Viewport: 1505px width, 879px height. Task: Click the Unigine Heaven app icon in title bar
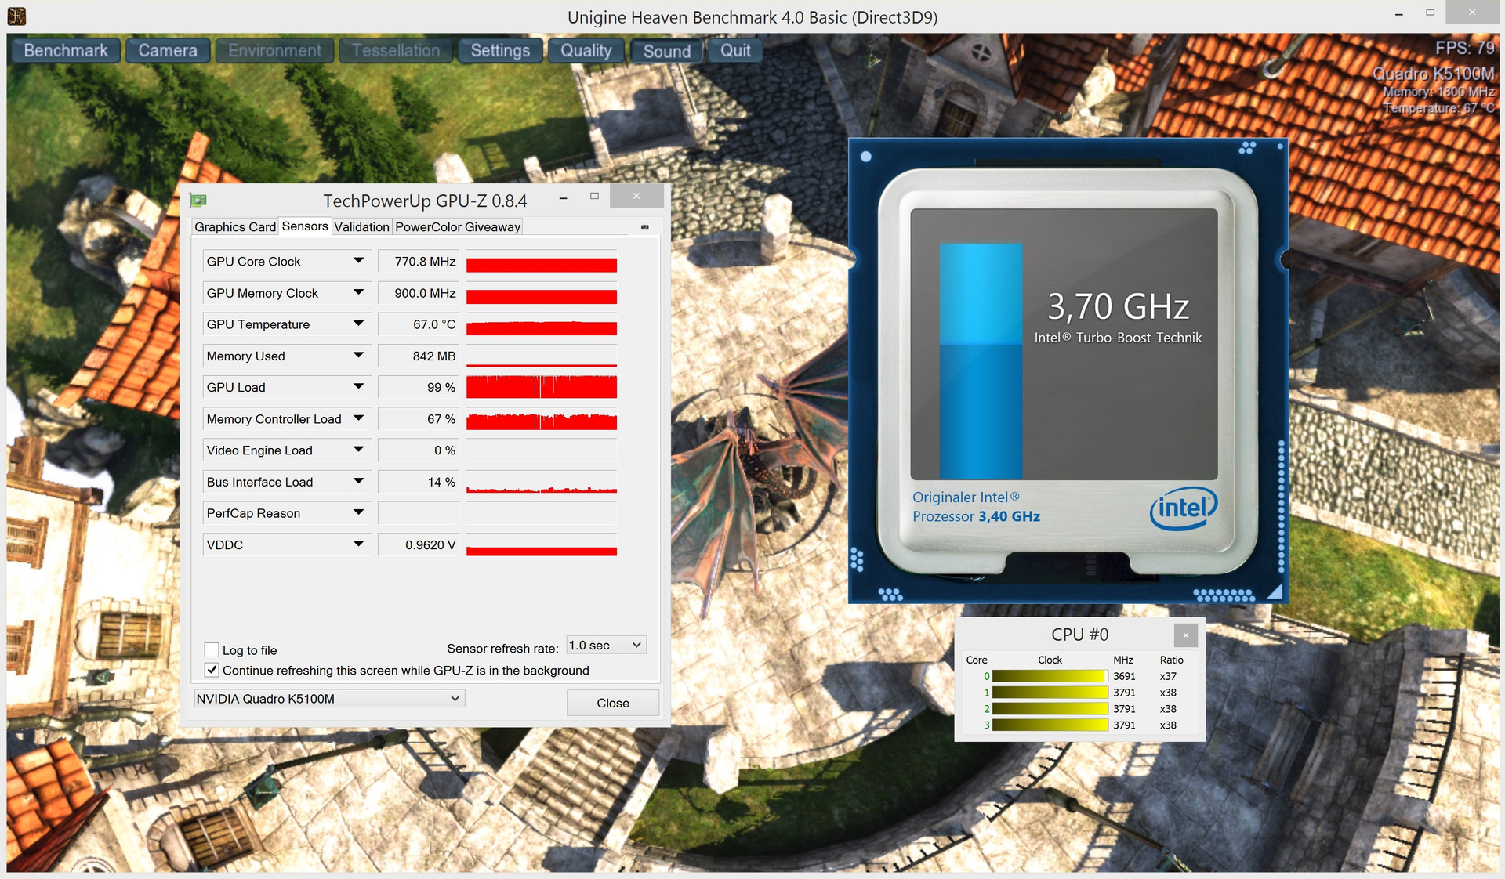click(16, 16)
